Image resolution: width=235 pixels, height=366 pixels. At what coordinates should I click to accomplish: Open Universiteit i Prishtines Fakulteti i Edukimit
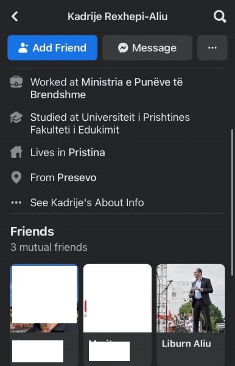[110, 123]
